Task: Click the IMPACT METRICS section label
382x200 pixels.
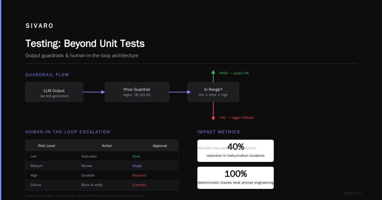Action: coord(219,132)
